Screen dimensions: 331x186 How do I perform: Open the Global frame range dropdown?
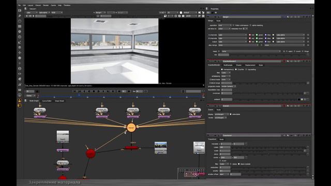(31, 96)
